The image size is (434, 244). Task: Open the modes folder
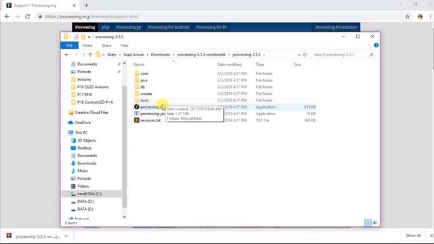point(146,94)
